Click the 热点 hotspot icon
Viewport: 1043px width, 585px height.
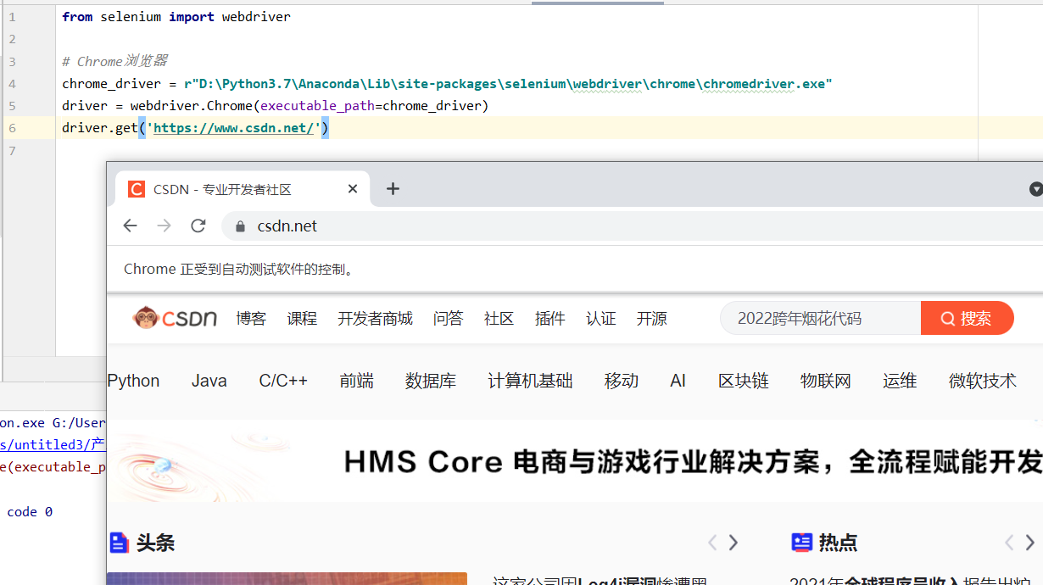[x=802, y=543]
